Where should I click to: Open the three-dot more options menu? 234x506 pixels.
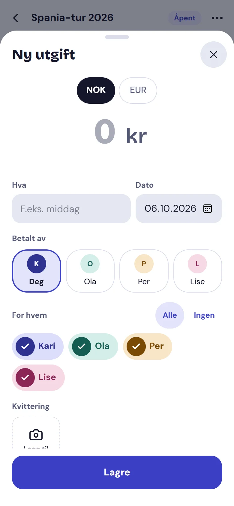point(217,18)
